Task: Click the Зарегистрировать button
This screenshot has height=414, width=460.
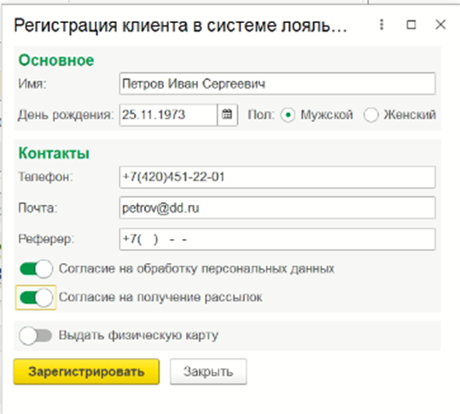Action: pos(86,371)
